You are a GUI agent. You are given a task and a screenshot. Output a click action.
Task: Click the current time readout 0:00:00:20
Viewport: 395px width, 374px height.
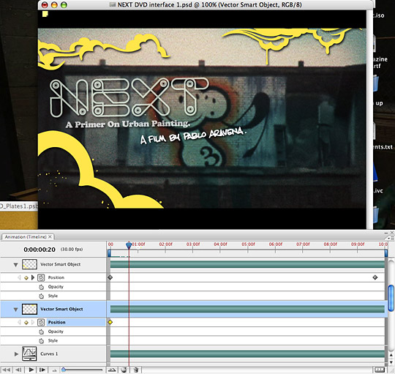[x=39, y=250]
